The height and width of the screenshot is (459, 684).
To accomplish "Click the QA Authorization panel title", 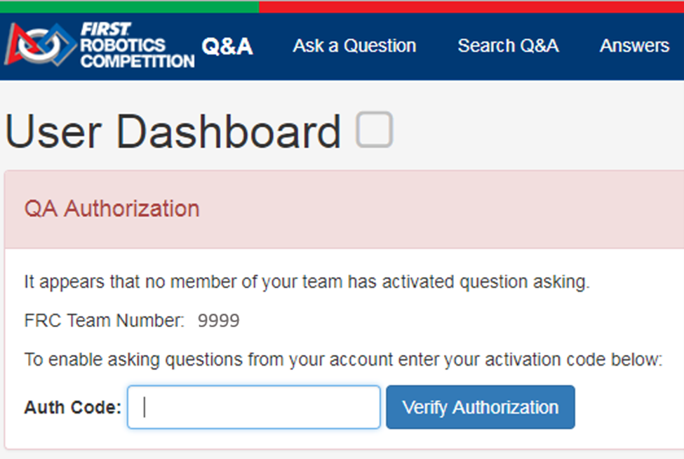I will coord(112,209).
